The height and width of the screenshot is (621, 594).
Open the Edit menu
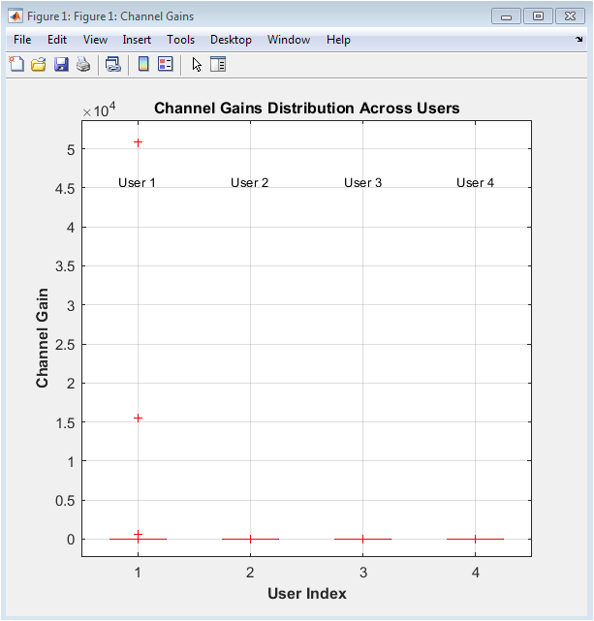(57, 40)
